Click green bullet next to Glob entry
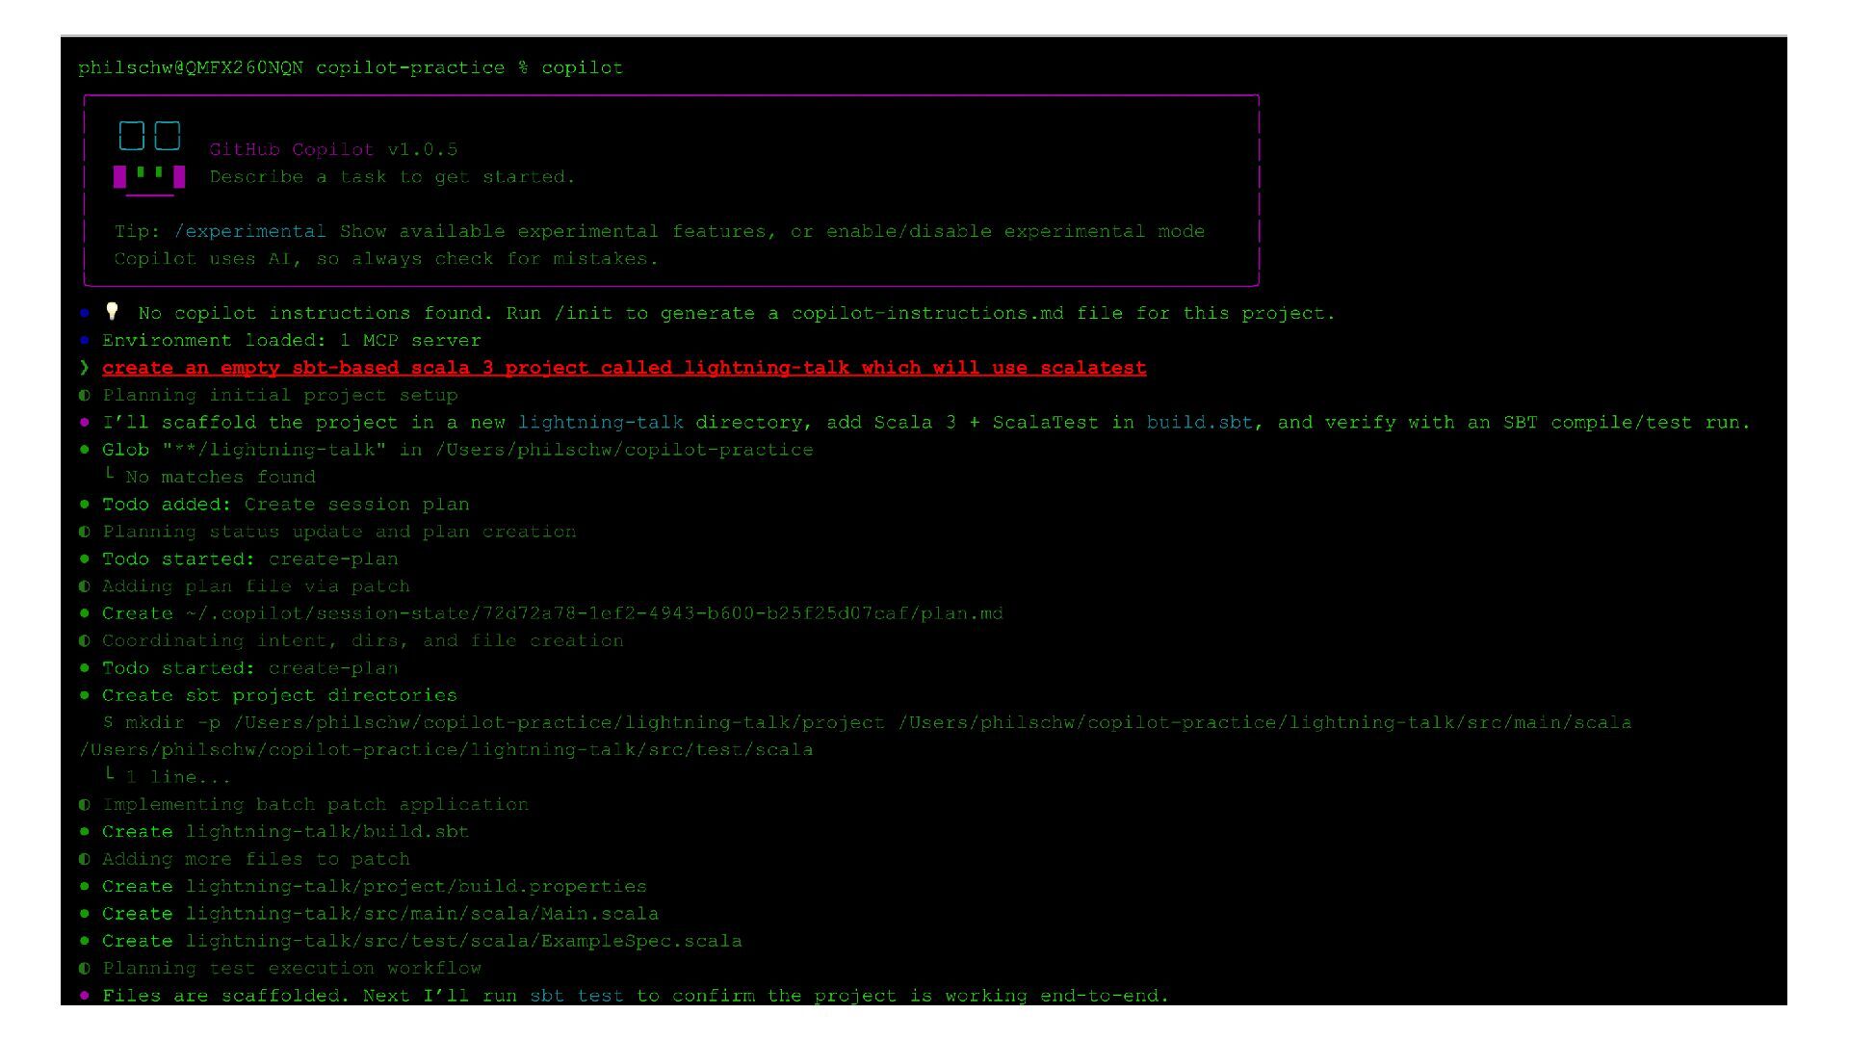 tap(85, 450)
